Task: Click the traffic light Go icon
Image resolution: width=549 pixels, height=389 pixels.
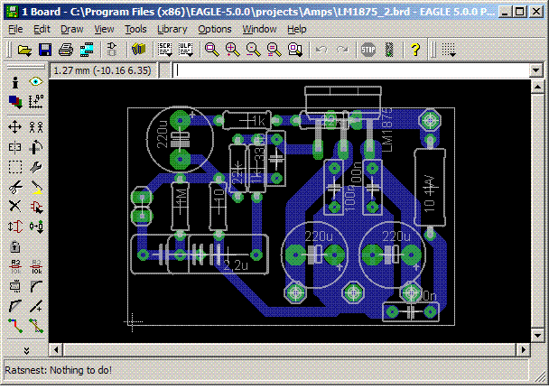Action: click(389, 50)
